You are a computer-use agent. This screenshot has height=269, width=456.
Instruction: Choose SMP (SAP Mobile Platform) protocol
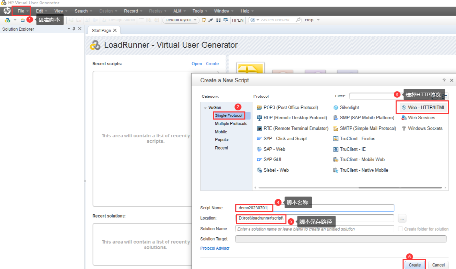coord(364,118)
